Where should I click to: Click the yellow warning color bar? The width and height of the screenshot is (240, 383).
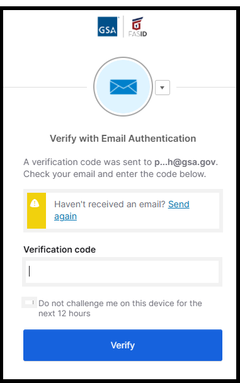(37, 210)
